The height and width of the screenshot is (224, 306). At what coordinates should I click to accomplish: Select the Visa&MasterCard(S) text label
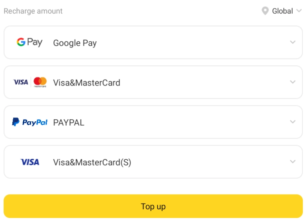[x=92, y=162]
